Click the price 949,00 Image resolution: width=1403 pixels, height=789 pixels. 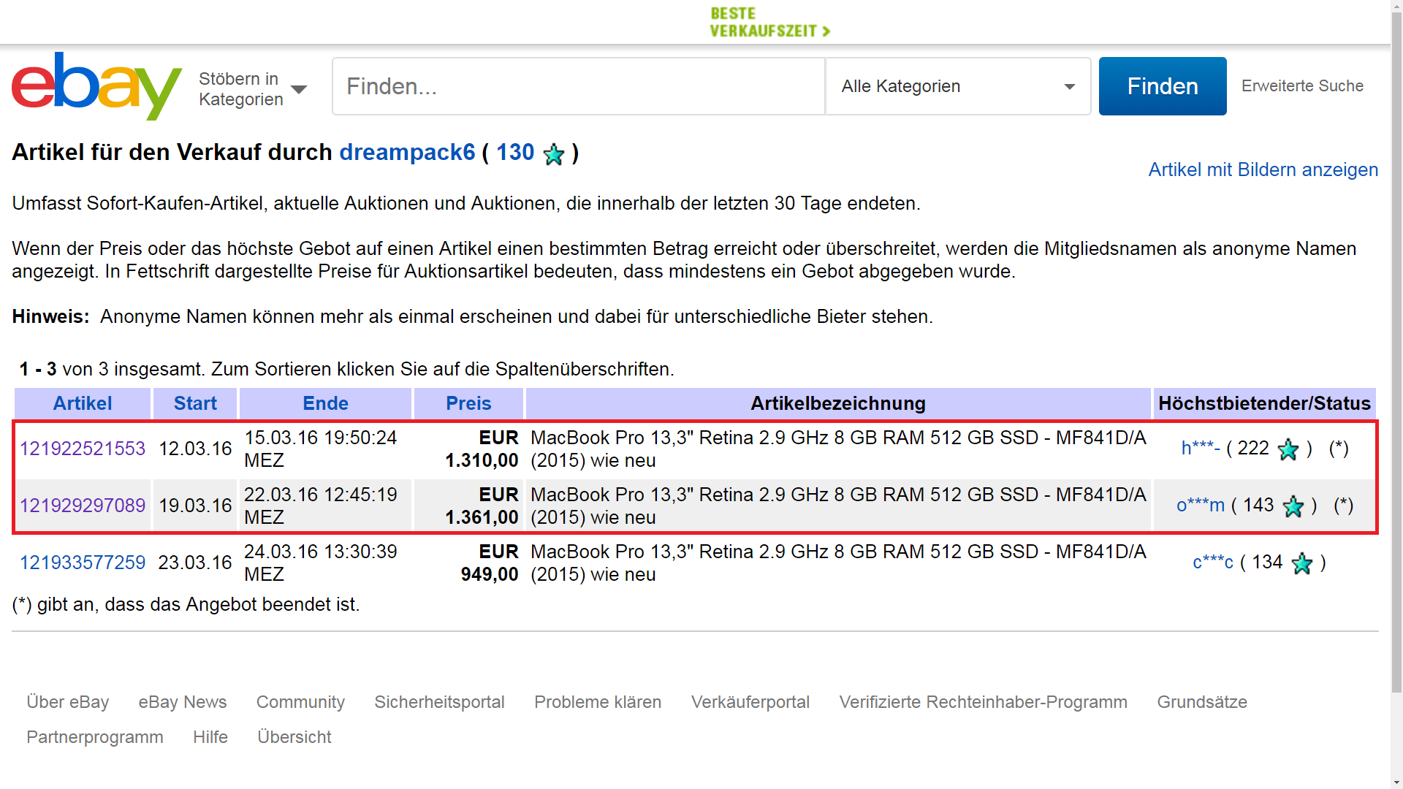click(x=490, y=574)
